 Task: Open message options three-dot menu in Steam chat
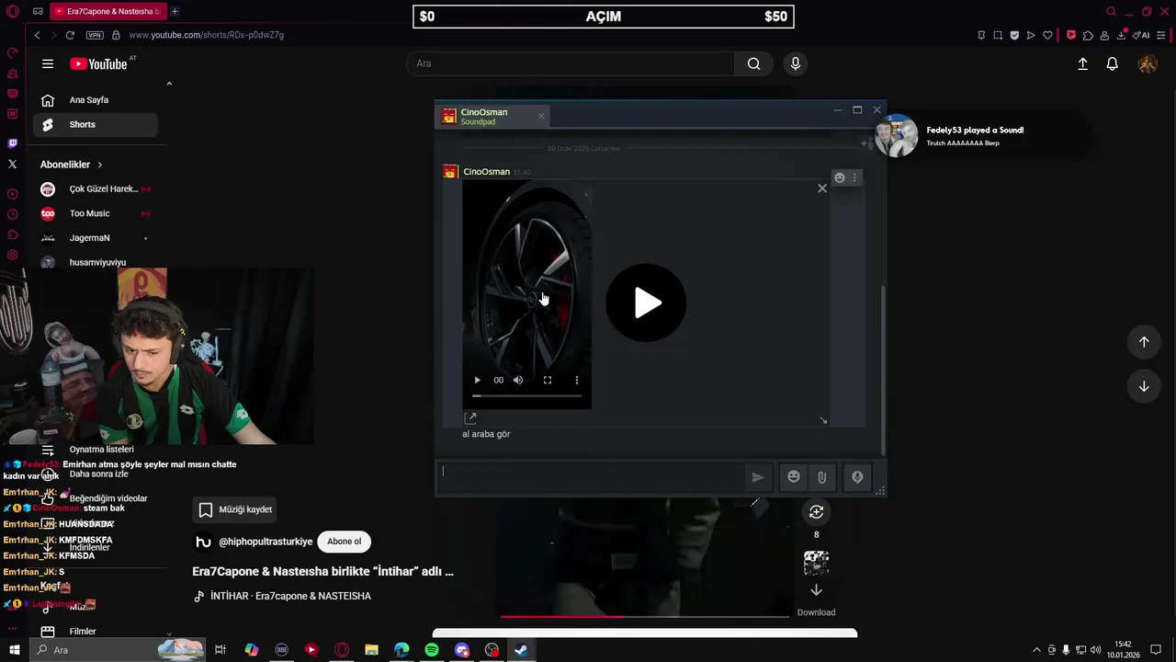pos(854,177)
